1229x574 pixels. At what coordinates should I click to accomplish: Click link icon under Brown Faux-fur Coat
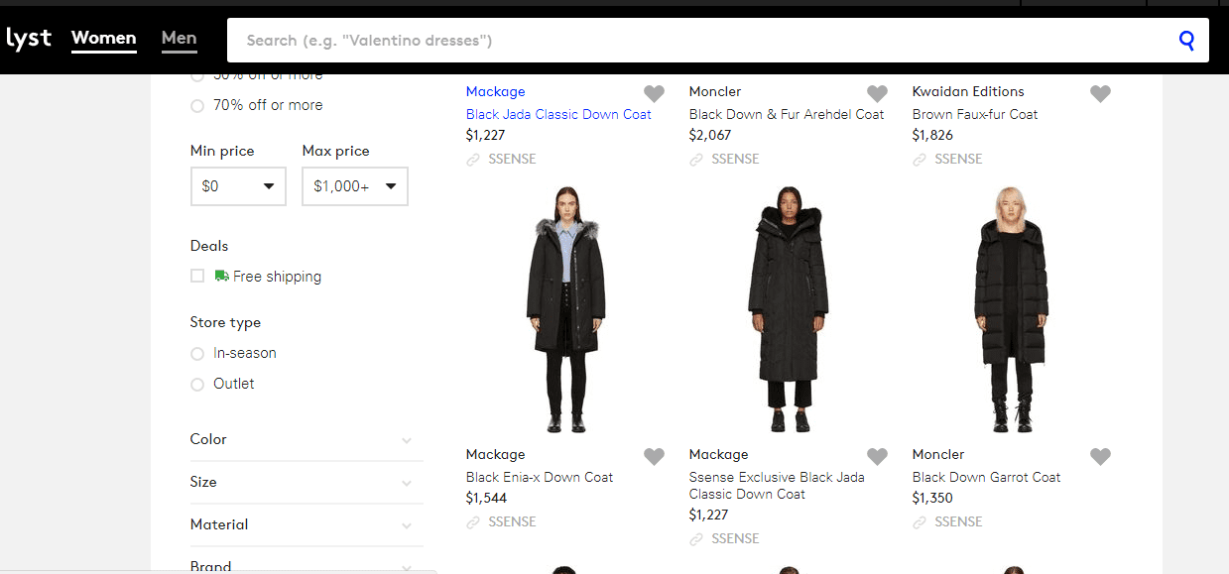click(x=920, y=159)
